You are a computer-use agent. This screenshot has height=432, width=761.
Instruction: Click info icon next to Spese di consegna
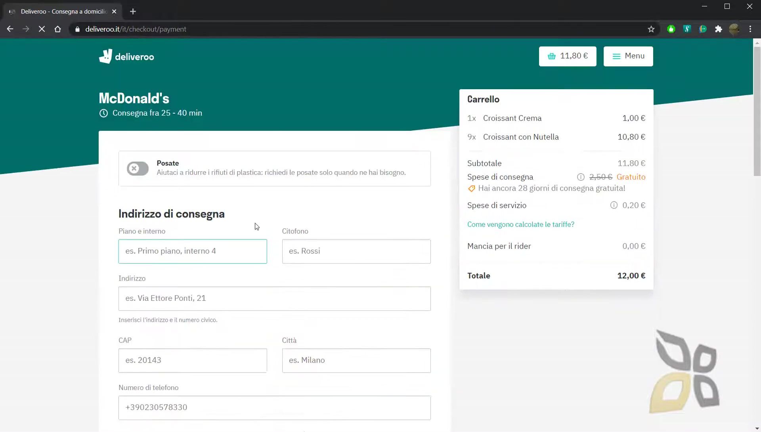[580, 177]
